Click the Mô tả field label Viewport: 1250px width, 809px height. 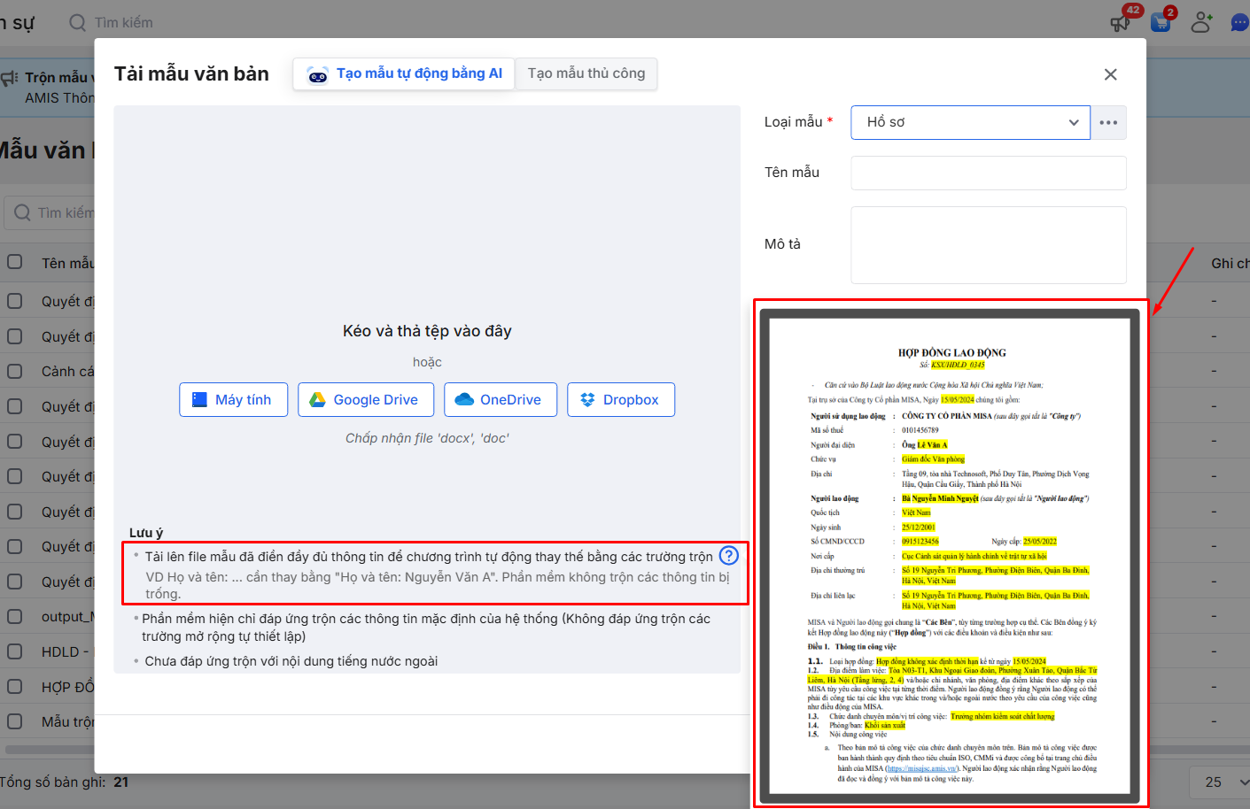782,244
